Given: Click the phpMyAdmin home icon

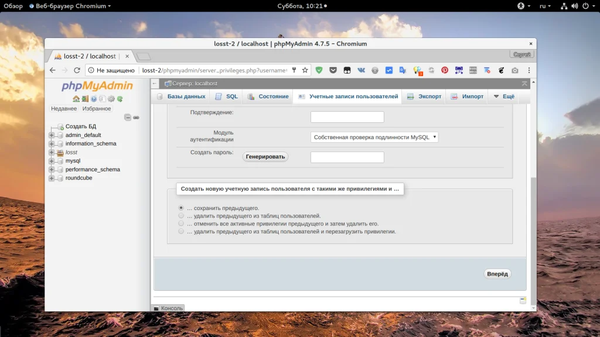Looking at the screenshot, I should tap(76, 99).
